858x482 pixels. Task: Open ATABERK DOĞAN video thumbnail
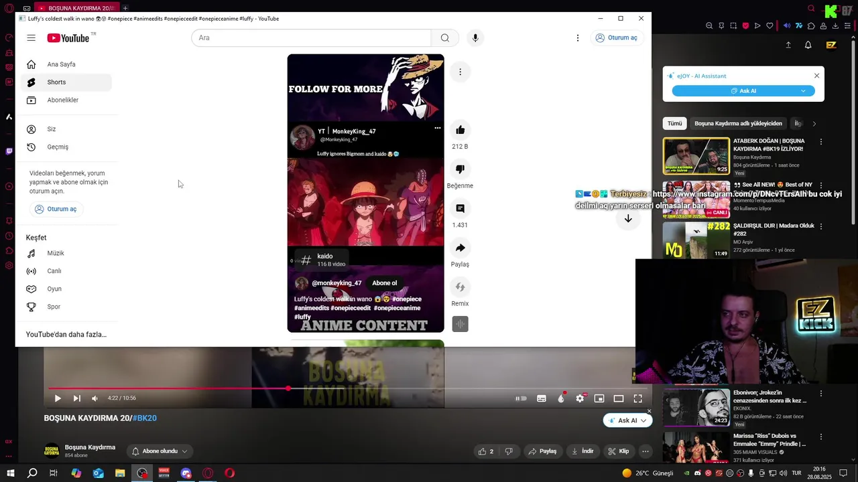[696, 156]
